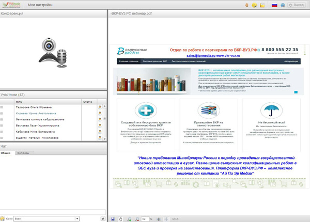Save document with floppy disk icon
Image resolution: width=310 pixels, height=222 pixels.
point(113,219)
